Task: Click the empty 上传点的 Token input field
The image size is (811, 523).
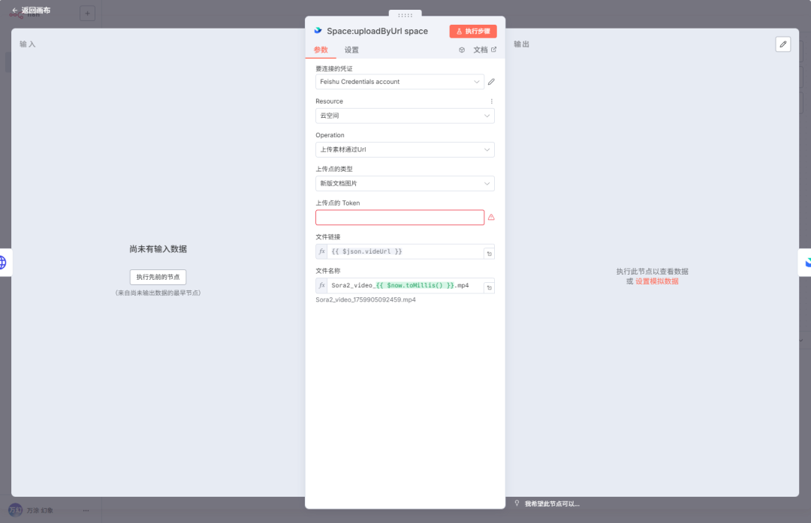Action: 399,218
